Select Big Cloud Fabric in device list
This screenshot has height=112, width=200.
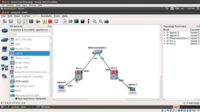pyautogui.click(x=30, y=86)
